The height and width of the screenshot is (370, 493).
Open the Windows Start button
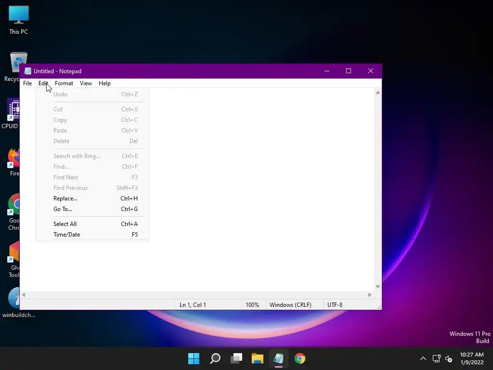194,358
